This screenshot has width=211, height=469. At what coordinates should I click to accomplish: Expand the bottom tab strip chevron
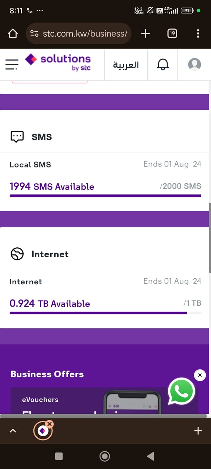point(13,431)
